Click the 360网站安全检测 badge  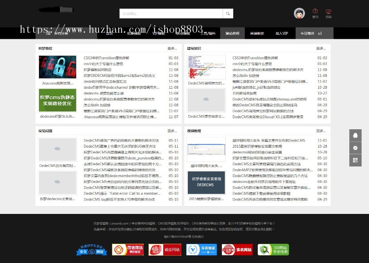(x=273, y=250)
